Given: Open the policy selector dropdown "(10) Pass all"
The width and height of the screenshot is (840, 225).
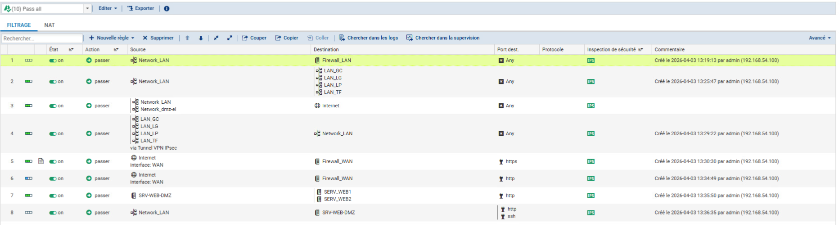Looking at the screenshot, I should (x=87, y=8).
